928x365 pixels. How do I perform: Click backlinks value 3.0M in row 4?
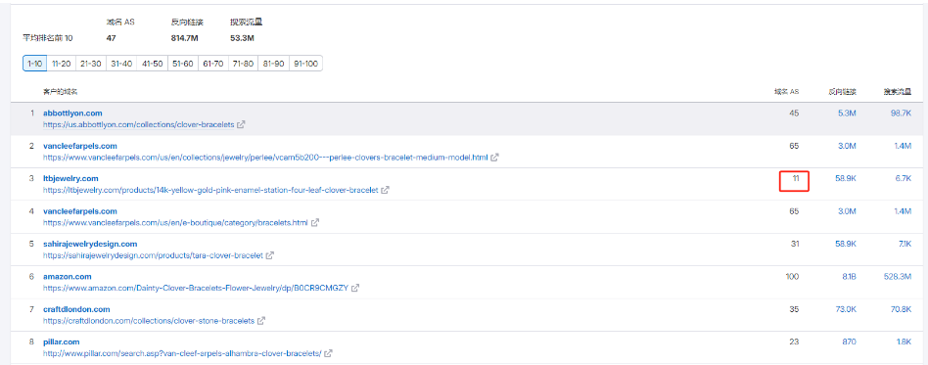[x=847, y=211]
